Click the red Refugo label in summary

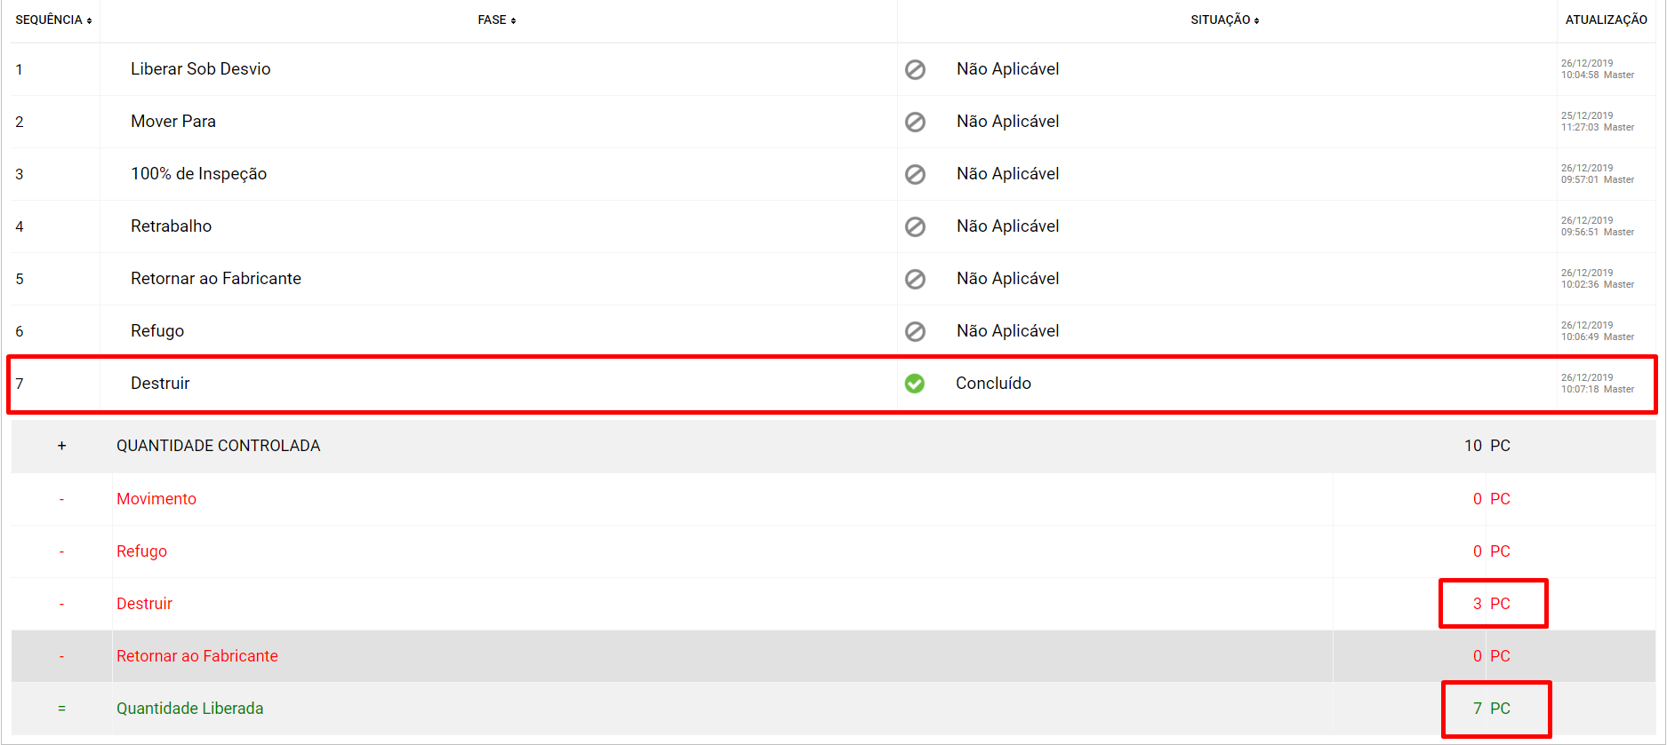click(141, 551)
